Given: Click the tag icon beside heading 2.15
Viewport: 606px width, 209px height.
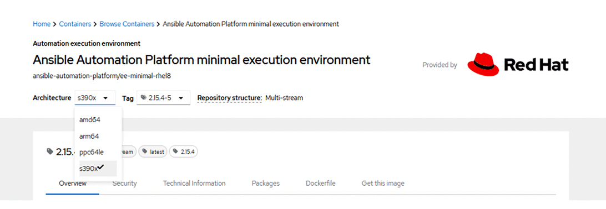Looking at the screenshot, I should coord(50,151).
